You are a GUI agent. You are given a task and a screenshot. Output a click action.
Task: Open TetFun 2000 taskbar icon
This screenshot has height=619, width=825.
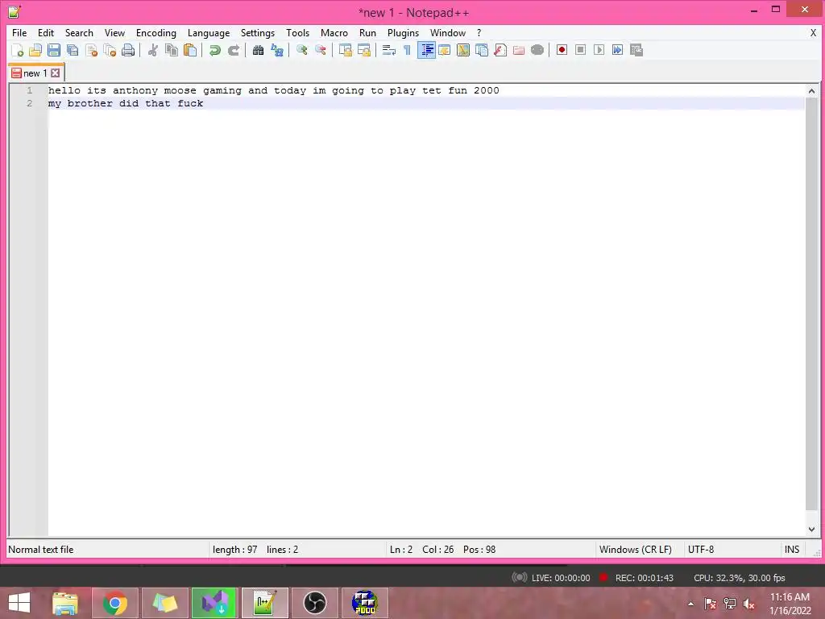(x=365, y=603)
